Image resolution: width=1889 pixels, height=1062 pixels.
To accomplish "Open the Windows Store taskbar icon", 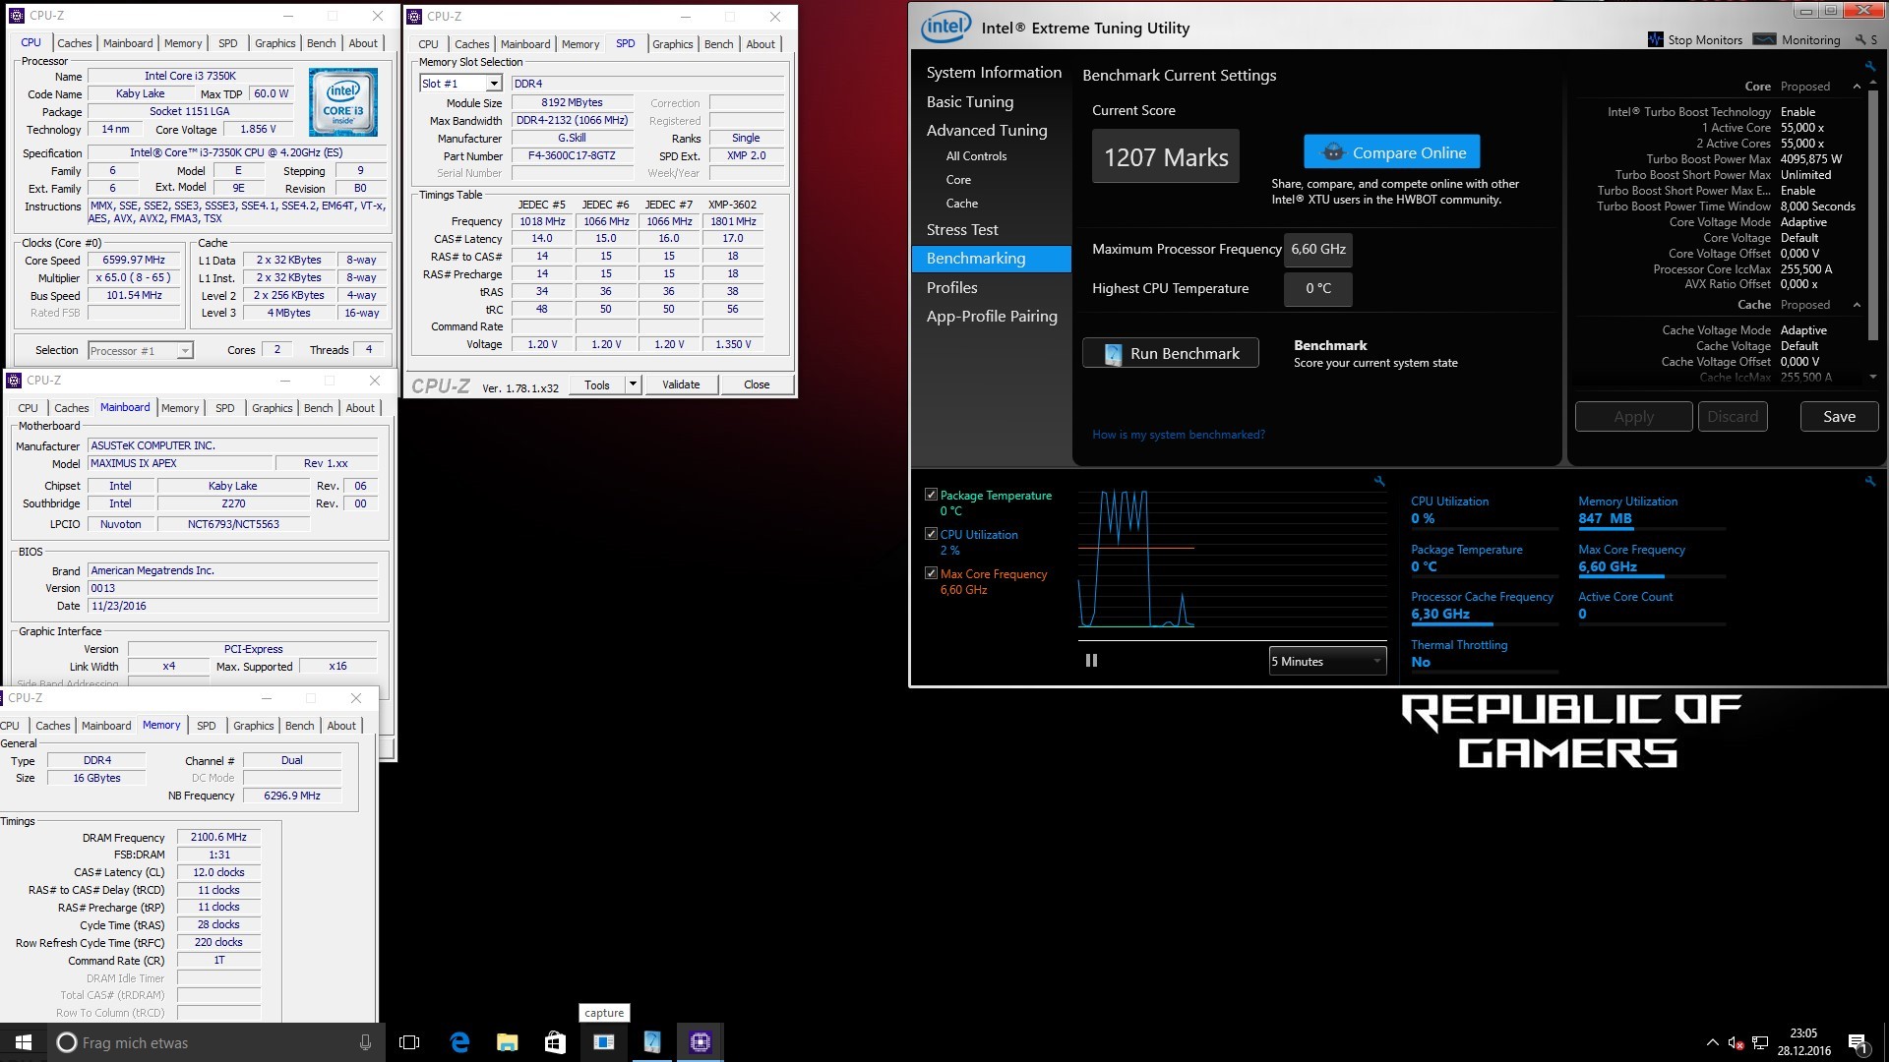I will (x=555, y=1042).
